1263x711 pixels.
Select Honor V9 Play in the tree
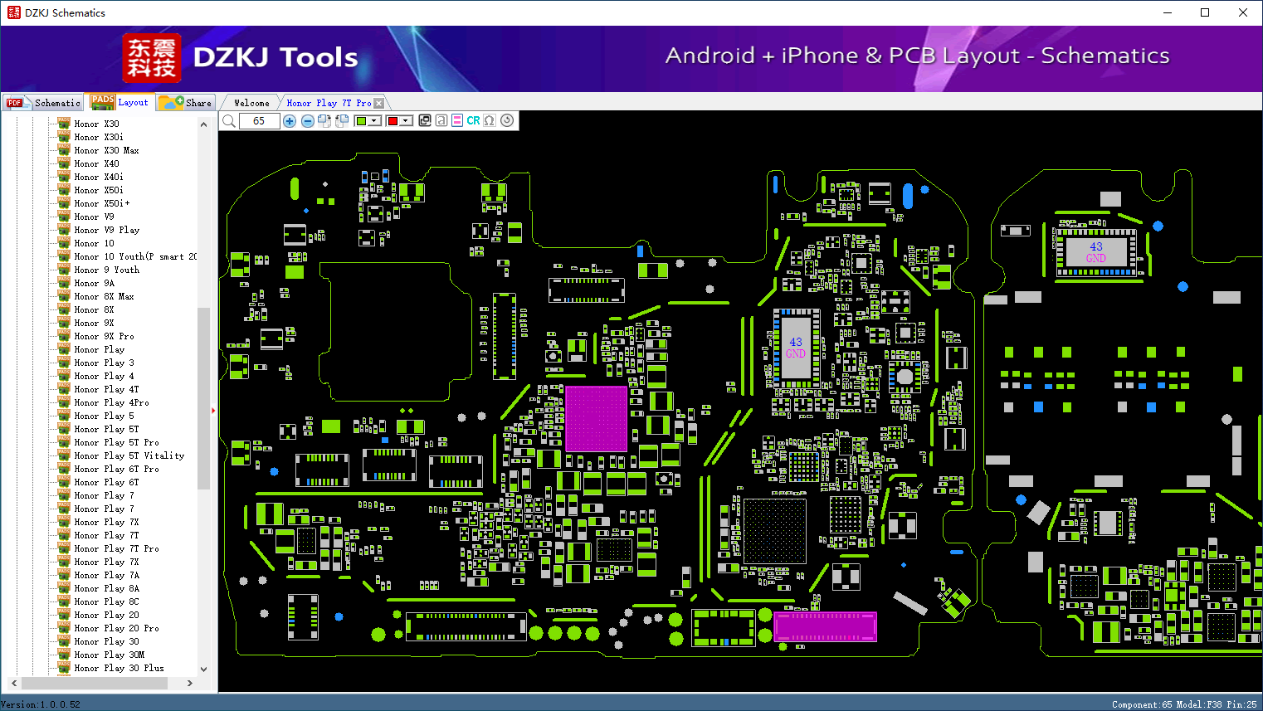[x=106, y=230]
